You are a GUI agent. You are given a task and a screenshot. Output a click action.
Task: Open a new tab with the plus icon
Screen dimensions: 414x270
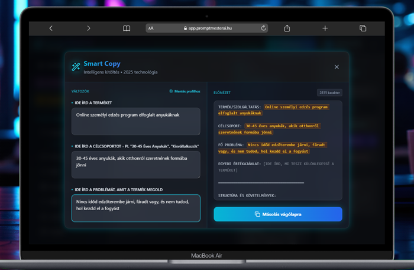[x=325, y=28]
